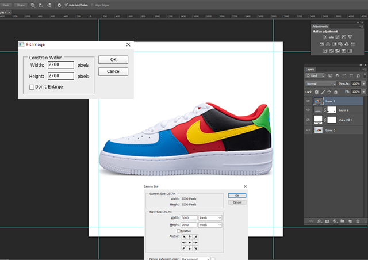Viewport: 368px width, 260px height.
Task: Click the Lock all padlock icon
Action: click(x=336, y=92)
